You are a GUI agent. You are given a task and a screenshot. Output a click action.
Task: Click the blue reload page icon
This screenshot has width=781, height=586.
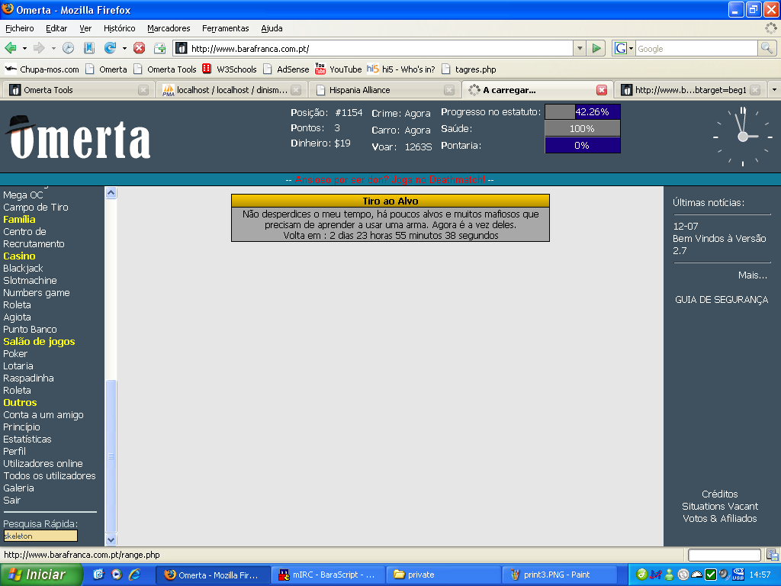(x=110, y=48)
